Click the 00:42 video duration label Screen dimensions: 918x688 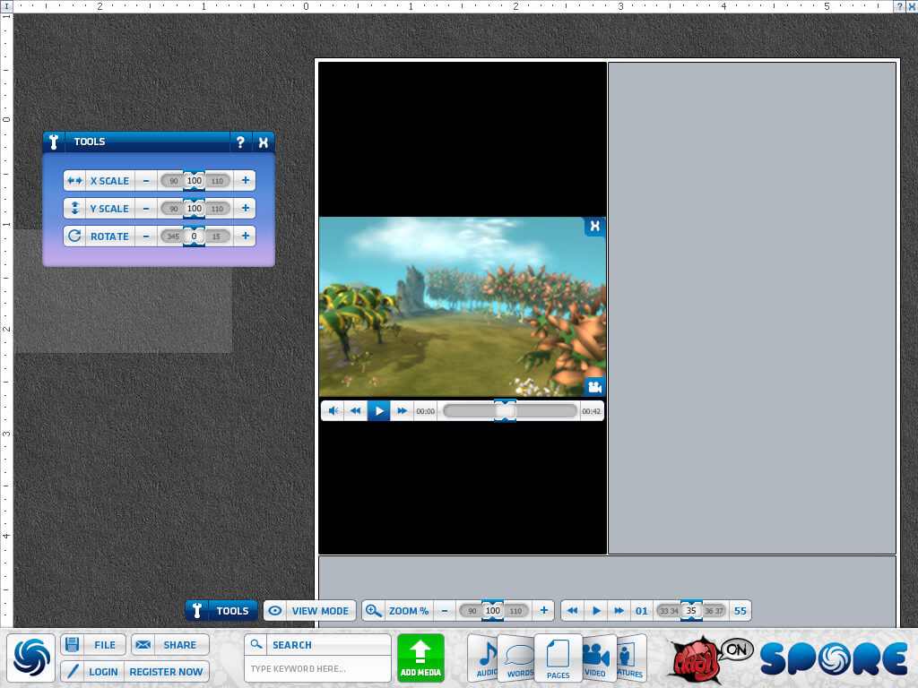tap(592, 411)
